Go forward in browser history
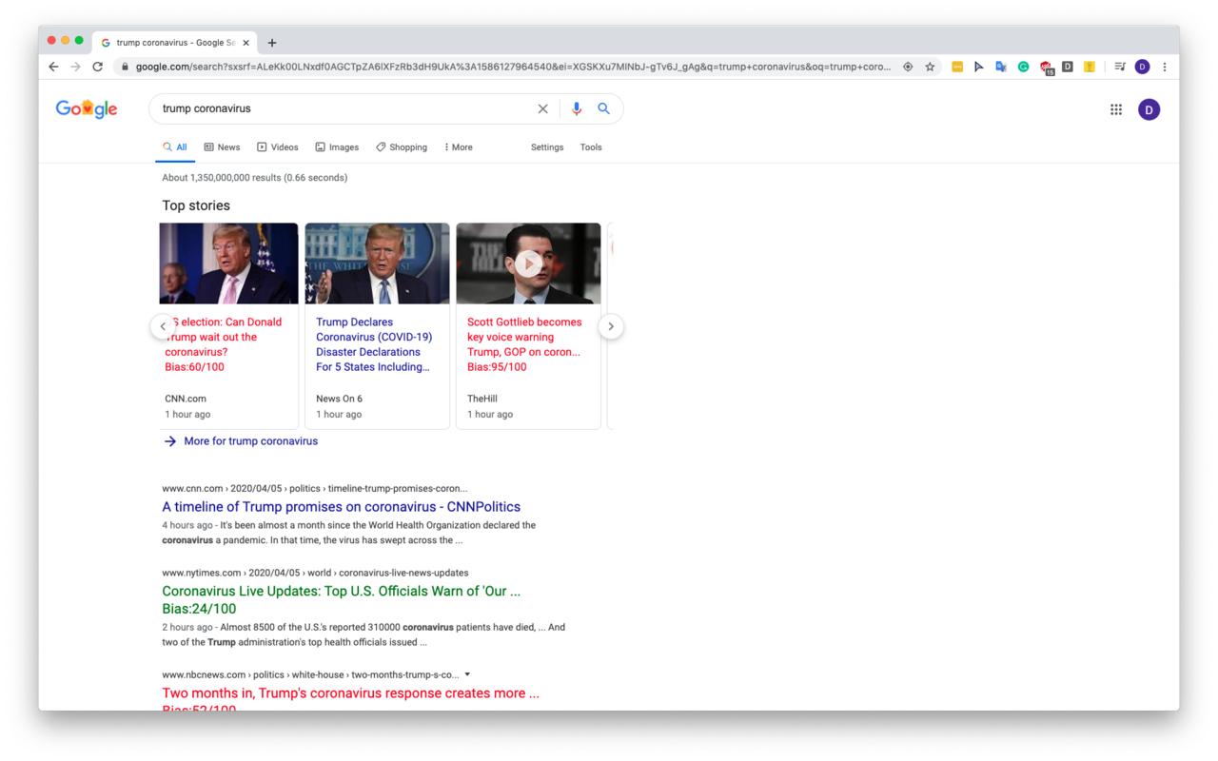1218x761 pixels. click(x=75, y=67)
